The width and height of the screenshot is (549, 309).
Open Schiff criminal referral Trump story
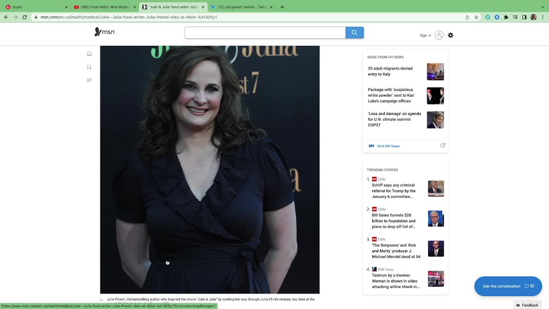click(x=394, y=191)
